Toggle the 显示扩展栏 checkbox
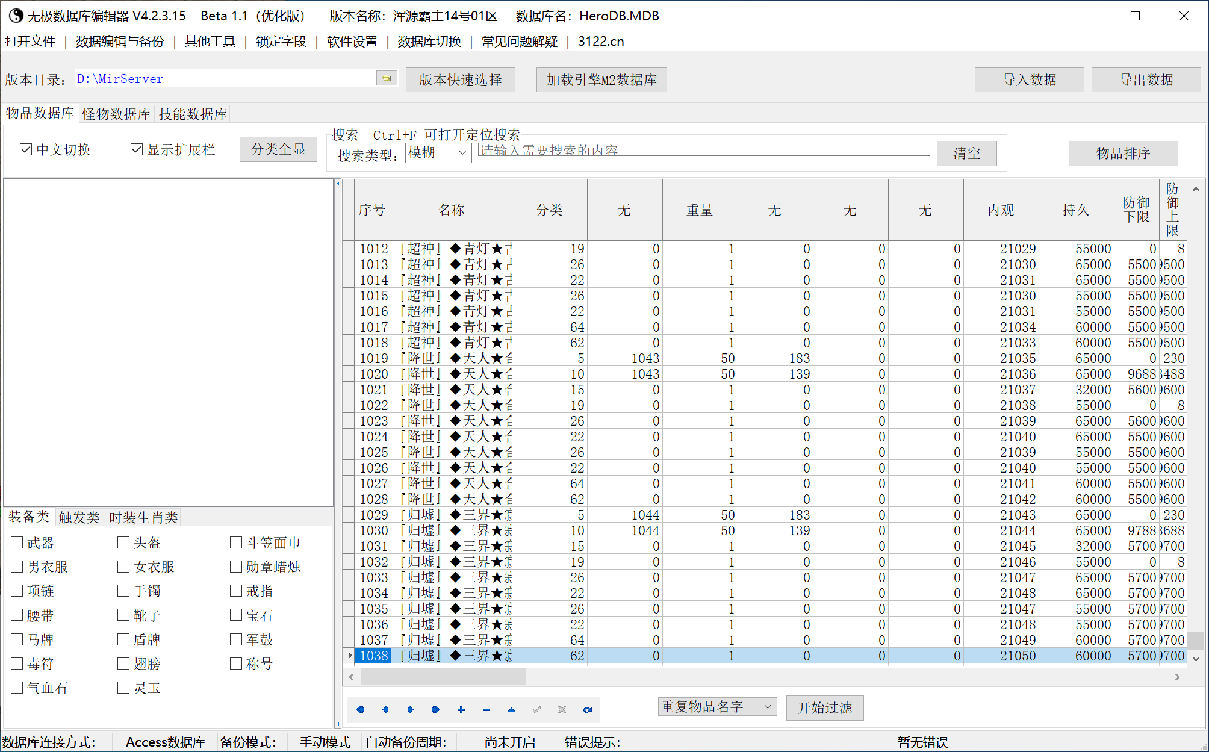 [137, 149]
